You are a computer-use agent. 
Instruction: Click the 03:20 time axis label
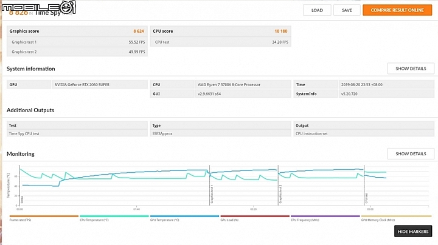253,209
